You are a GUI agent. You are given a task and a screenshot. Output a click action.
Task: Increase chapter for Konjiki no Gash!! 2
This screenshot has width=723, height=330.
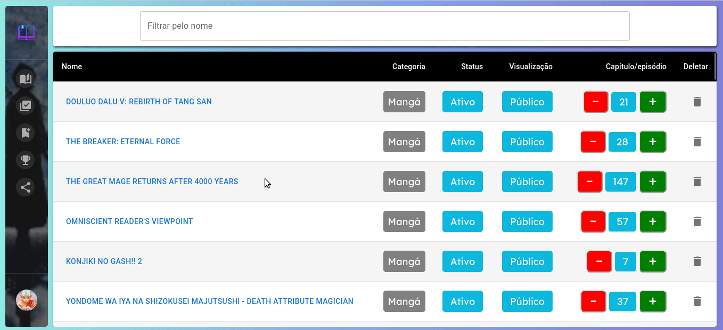(x=653, y=261)
